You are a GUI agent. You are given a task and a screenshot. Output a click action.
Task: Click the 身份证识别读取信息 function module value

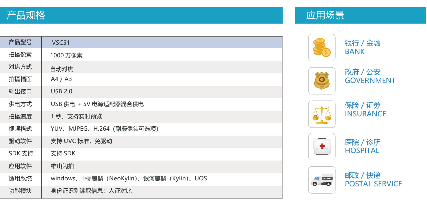tap(91, 191)
